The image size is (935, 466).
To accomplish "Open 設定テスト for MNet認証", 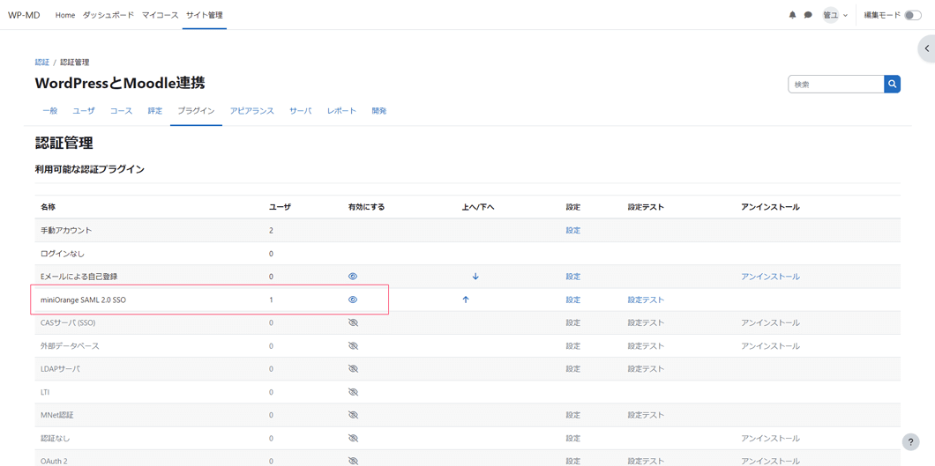I will pos(646,415).
